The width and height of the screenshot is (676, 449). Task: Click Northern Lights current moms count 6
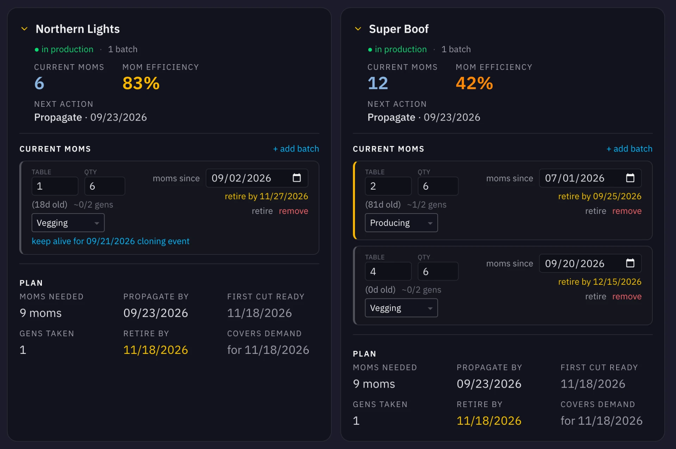[x=39, y=84]
